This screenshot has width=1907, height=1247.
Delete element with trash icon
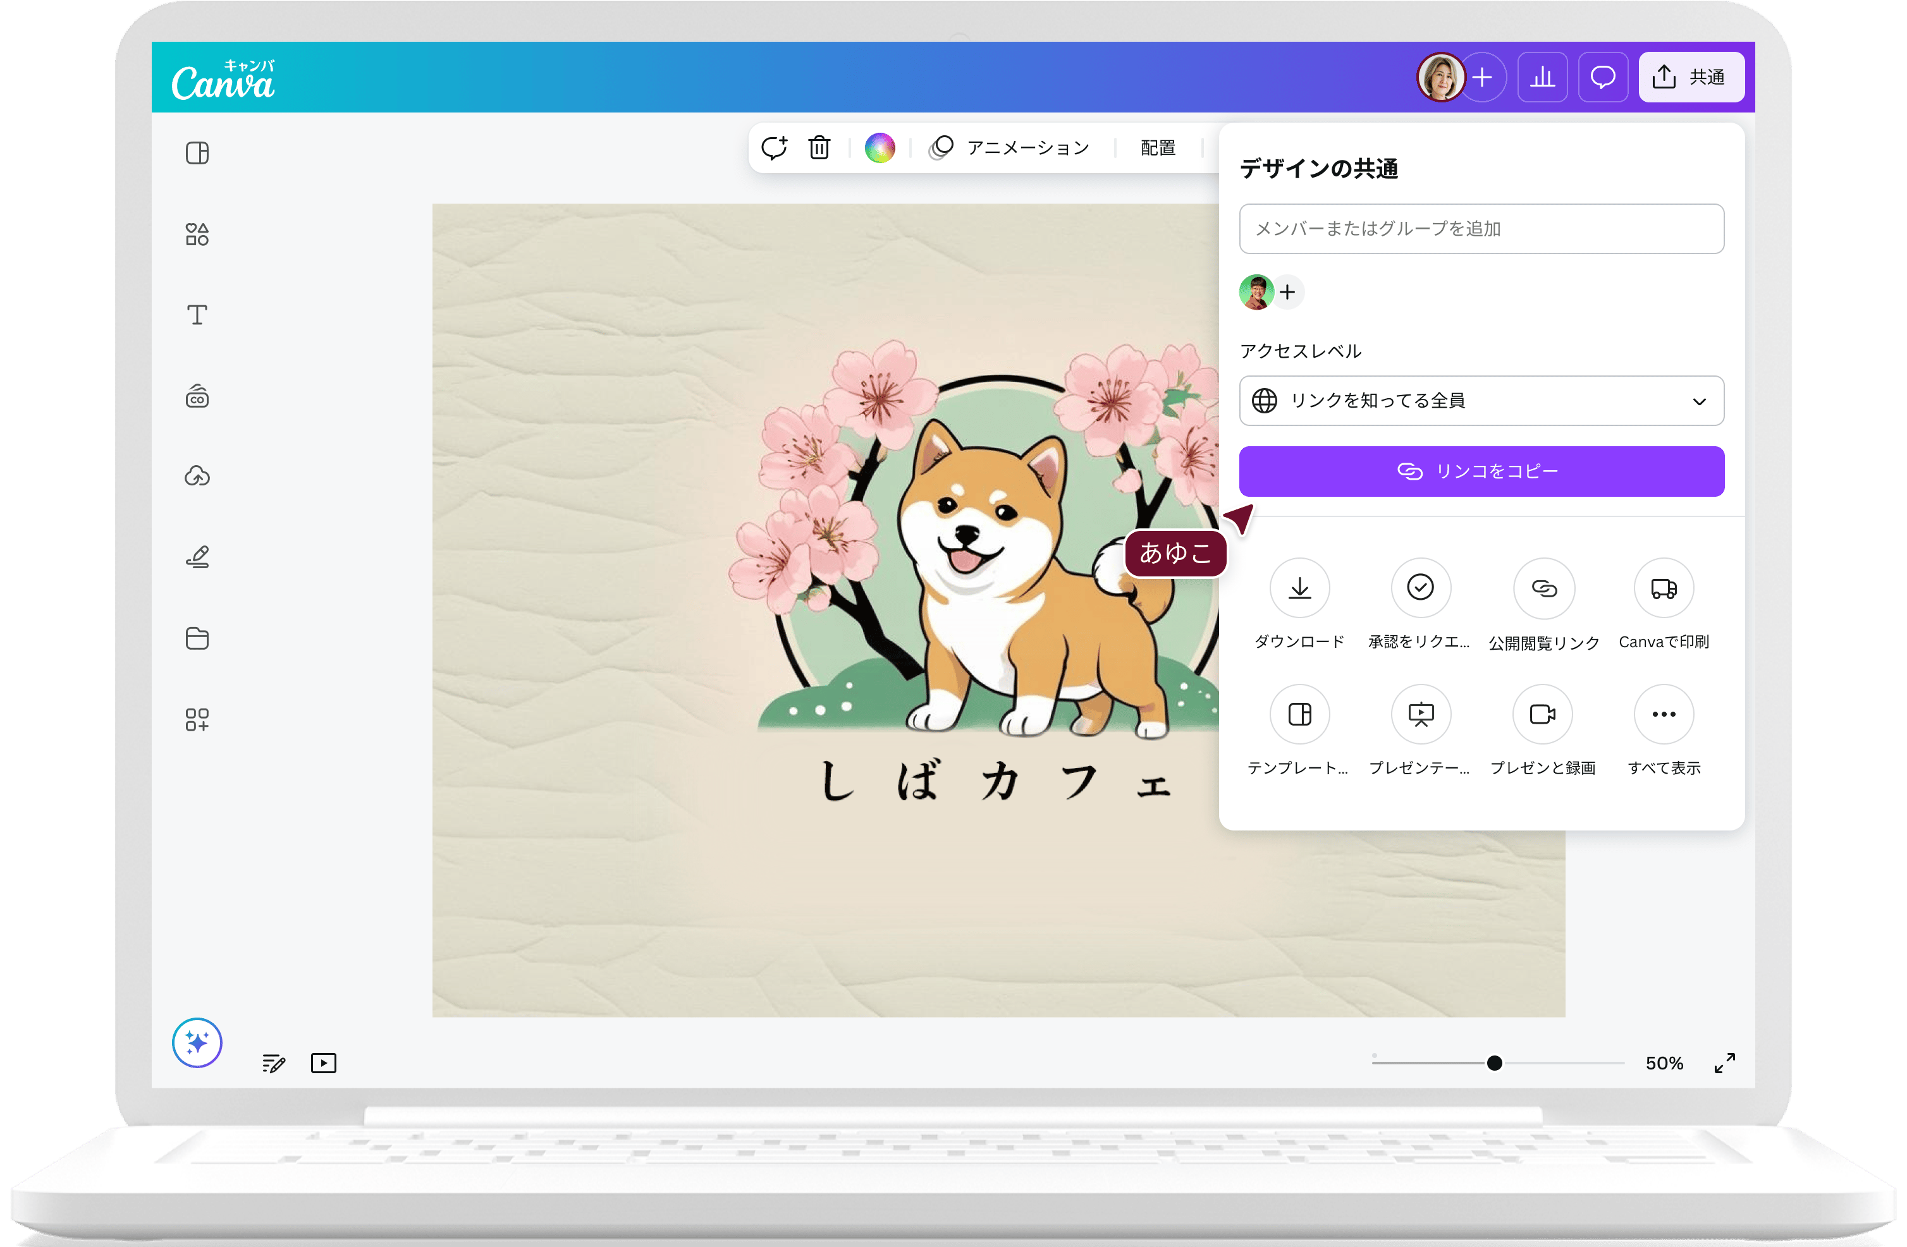pyautogui.click(x=819, y=148)
